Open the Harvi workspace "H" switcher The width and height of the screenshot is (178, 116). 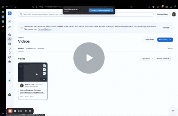10,21
